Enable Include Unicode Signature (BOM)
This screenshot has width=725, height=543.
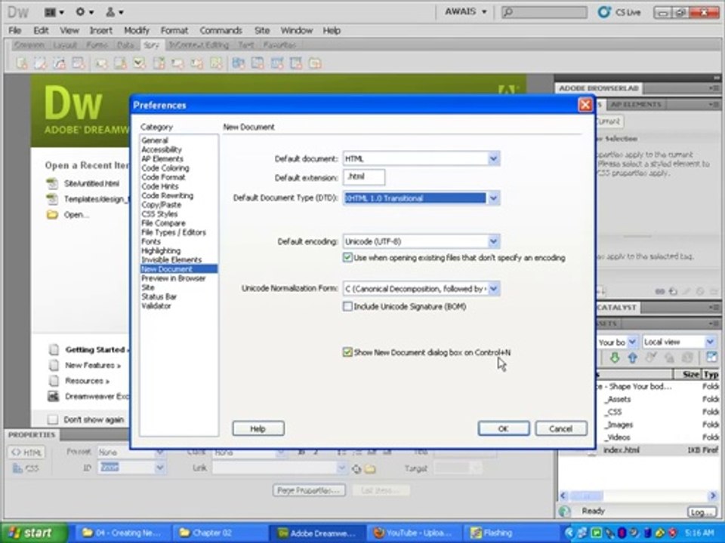[347, 306]
